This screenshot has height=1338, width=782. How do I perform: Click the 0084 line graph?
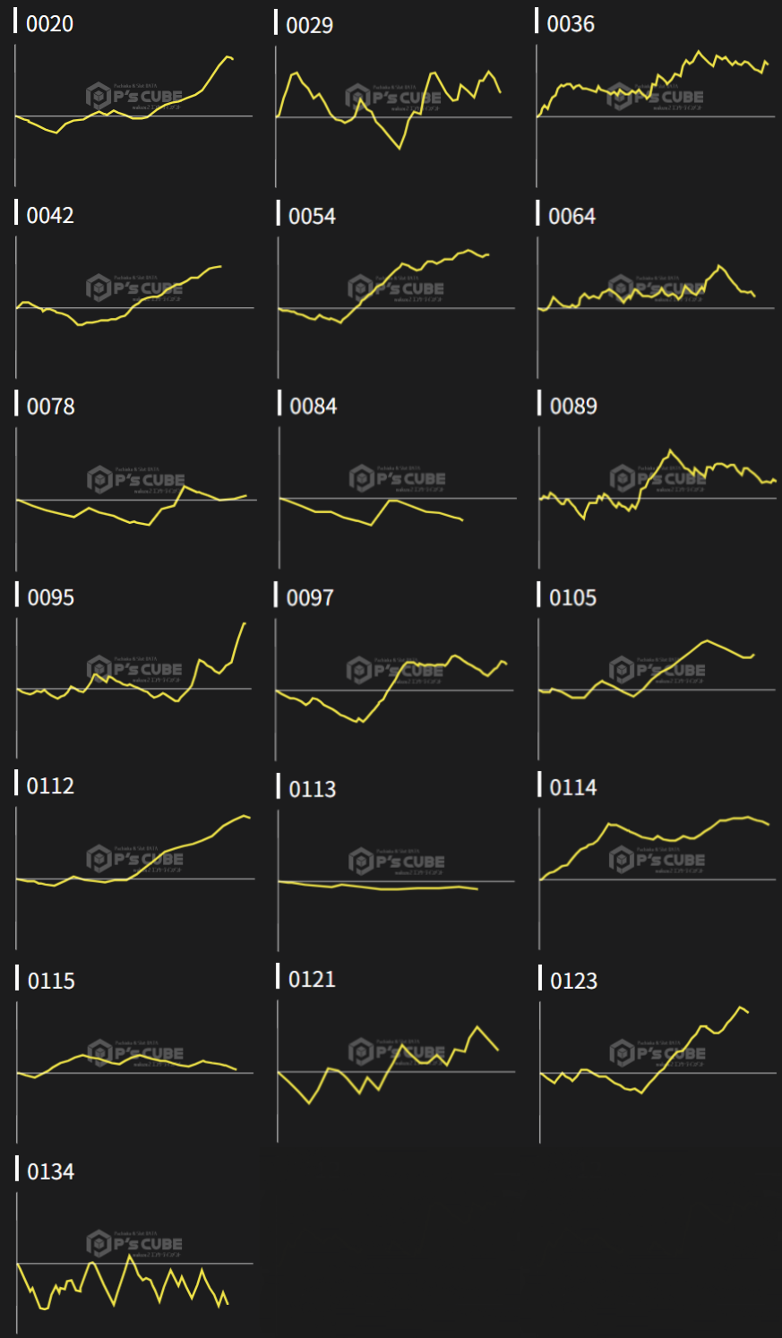click(x=395, y=497)
